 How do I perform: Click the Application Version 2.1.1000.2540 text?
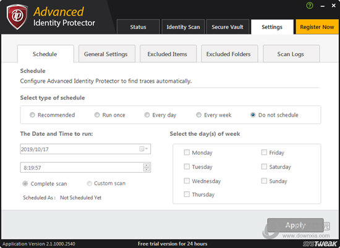[39, 244]
